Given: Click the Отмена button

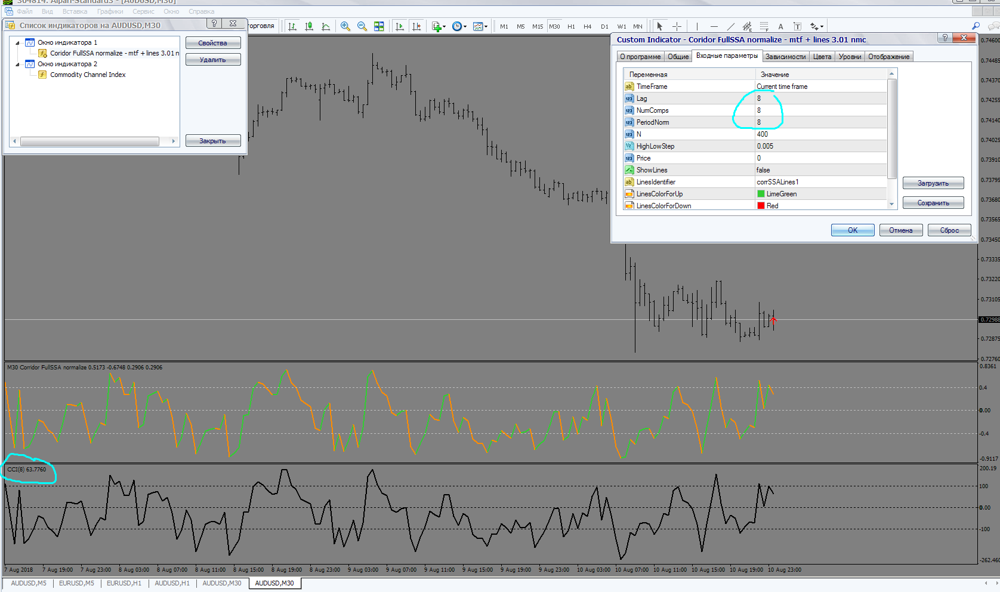Looking at the screenshot, I should (x=901, y=230).
